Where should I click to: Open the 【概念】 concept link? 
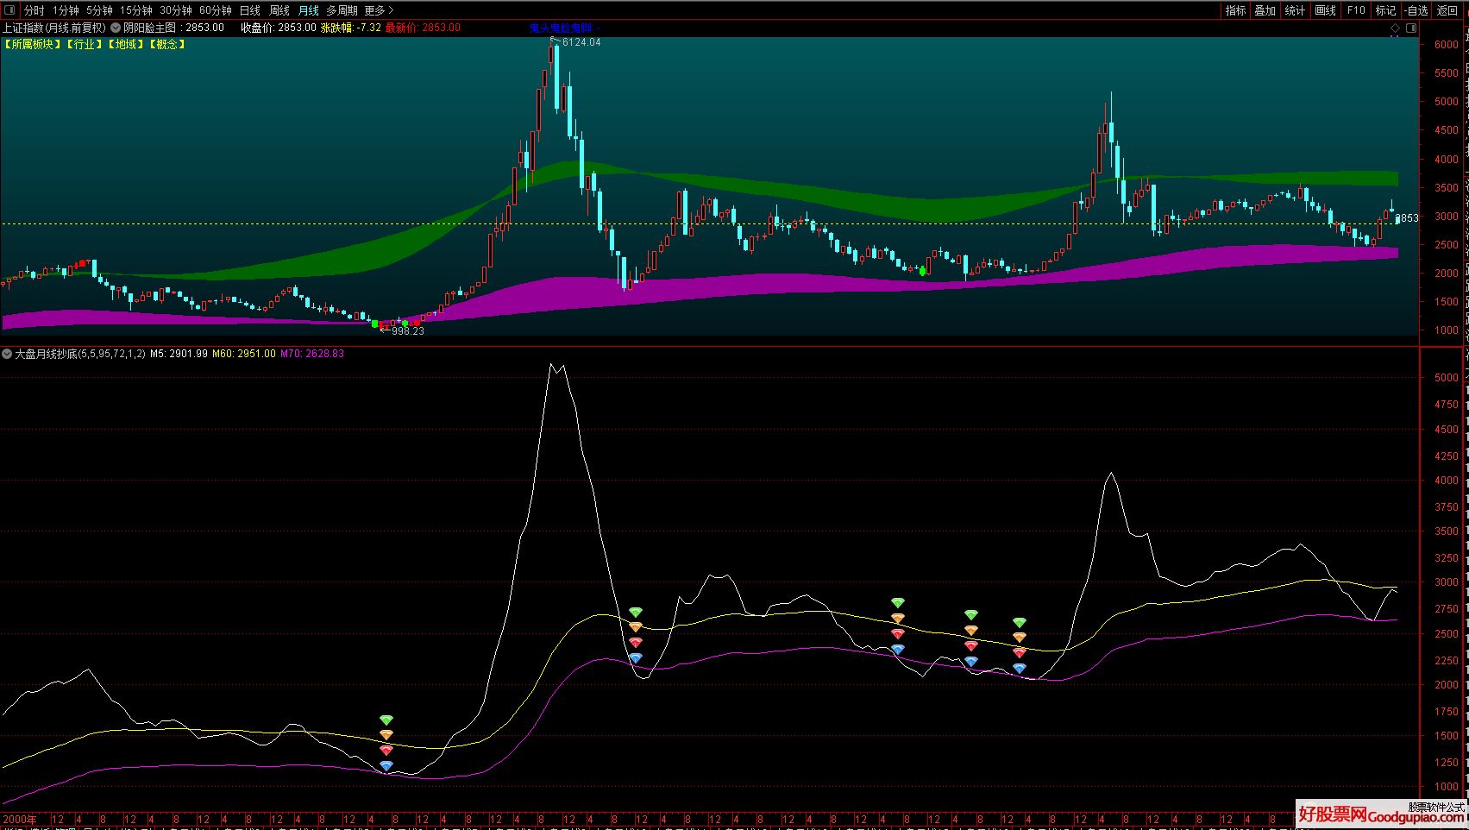point(167,44)
